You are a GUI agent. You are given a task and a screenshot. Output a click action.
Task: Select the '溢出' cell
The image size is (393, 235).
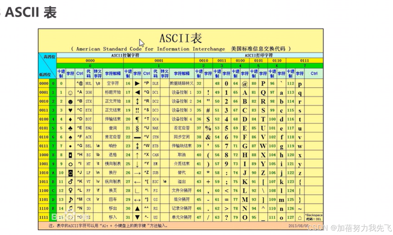click(x=182, y=181)
